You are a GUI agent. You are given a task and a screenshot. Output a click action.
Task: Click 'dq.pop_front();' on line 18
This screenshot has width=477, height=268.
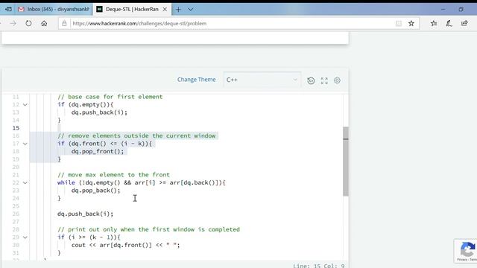pyautogui.click(x=98, y=151)
